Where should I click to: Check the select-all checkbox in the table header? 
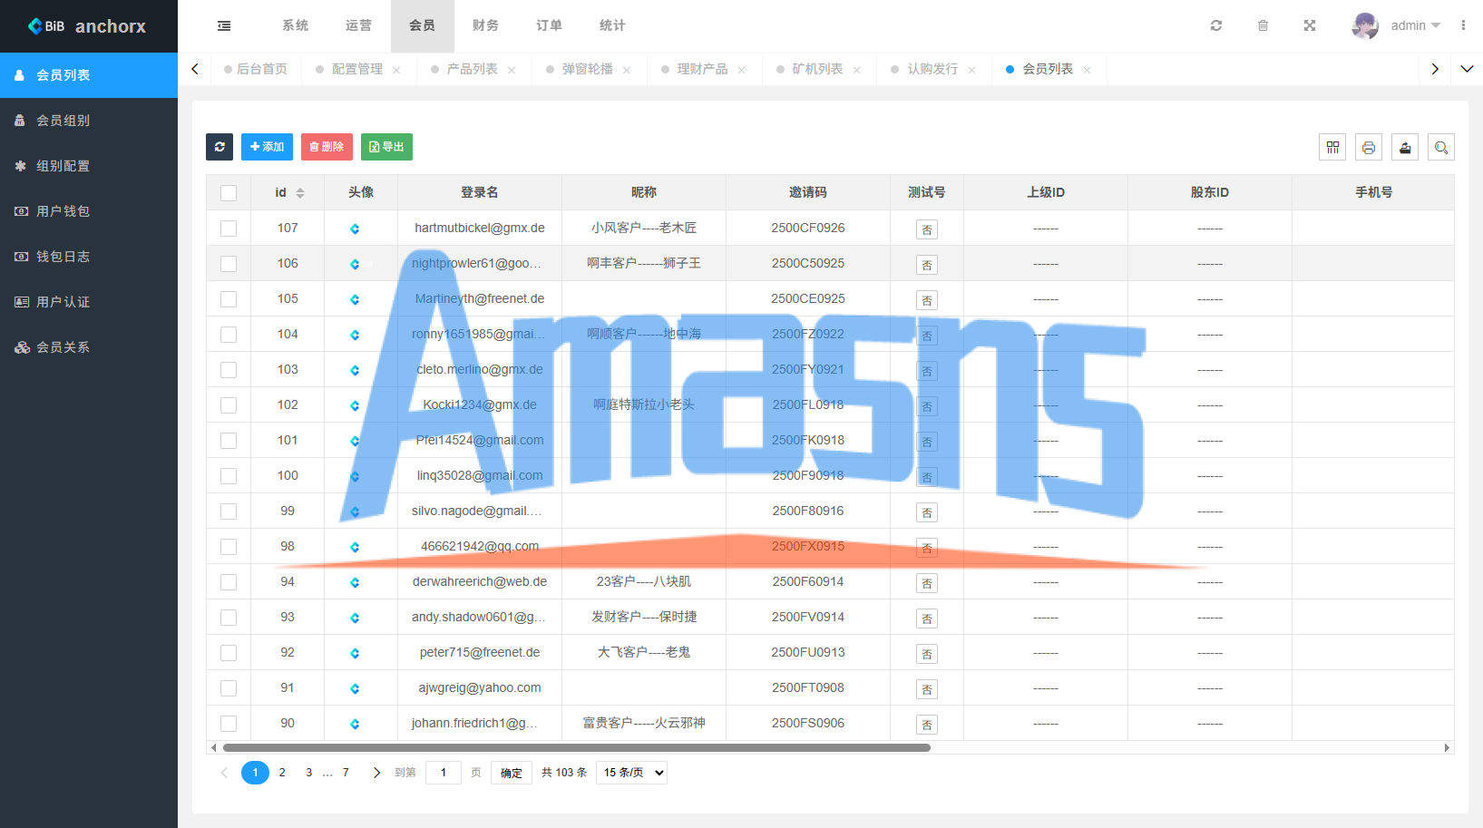coord(229,193)
